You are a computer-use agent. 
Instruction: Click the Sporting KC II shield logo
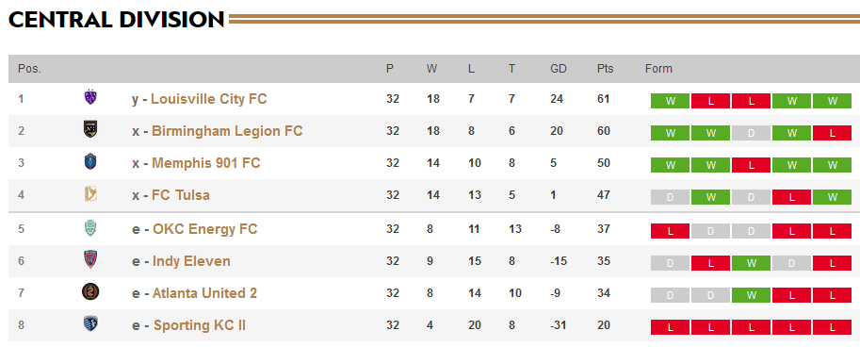[90, 324]
